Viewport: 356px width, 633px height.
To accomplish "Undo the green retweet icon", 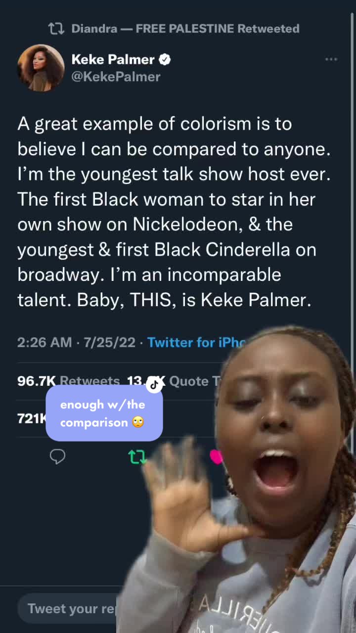I will tap(137, 456).
